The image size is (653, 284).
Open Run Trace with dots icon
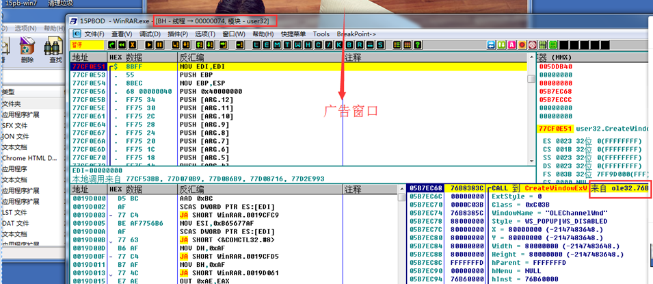370,44
